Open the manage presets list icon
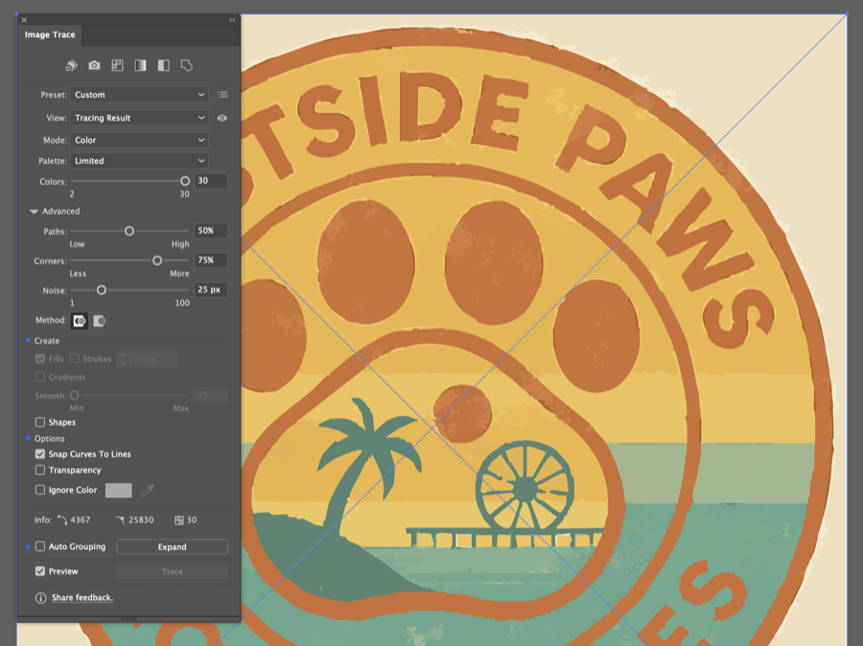The height and width of the screenshot is (646, 863). point(222,95)
